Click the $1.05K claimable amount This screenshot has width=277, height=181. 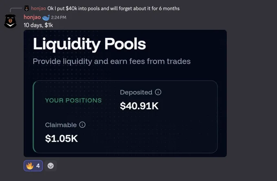coord(62,138)
